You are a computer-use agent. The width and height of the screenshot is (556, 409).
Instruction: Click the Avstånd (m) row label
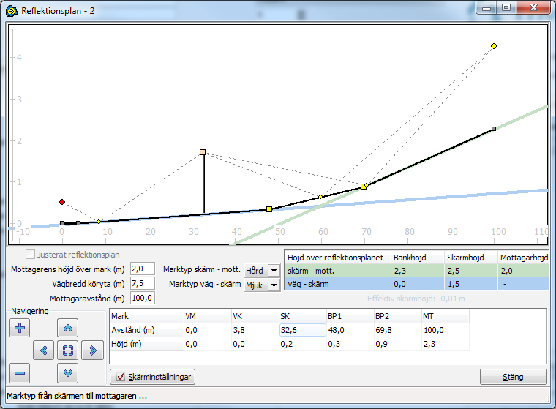click(147, 330)
